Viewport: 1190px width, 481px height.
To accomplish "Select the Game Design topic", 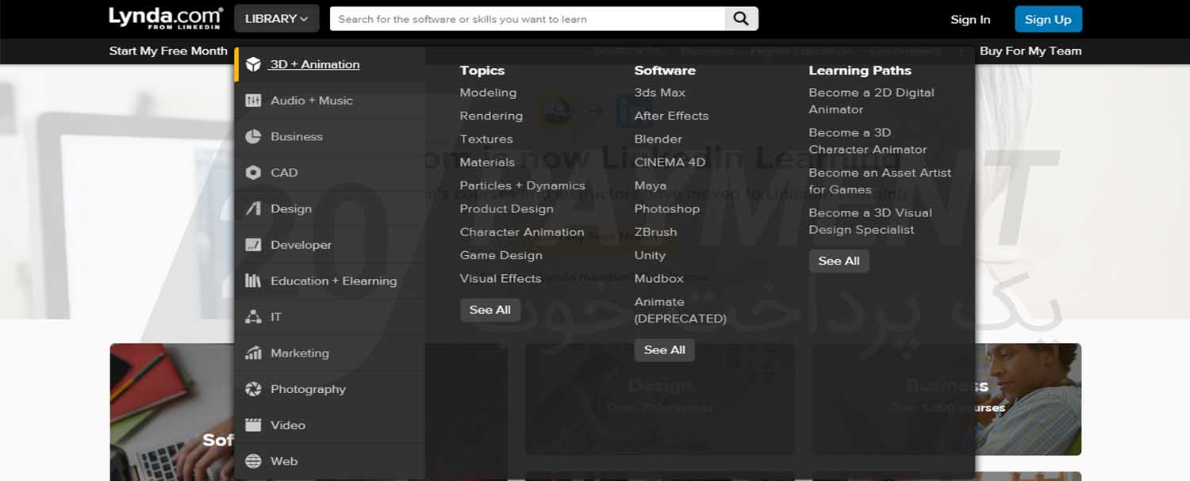I will point(501,255).
